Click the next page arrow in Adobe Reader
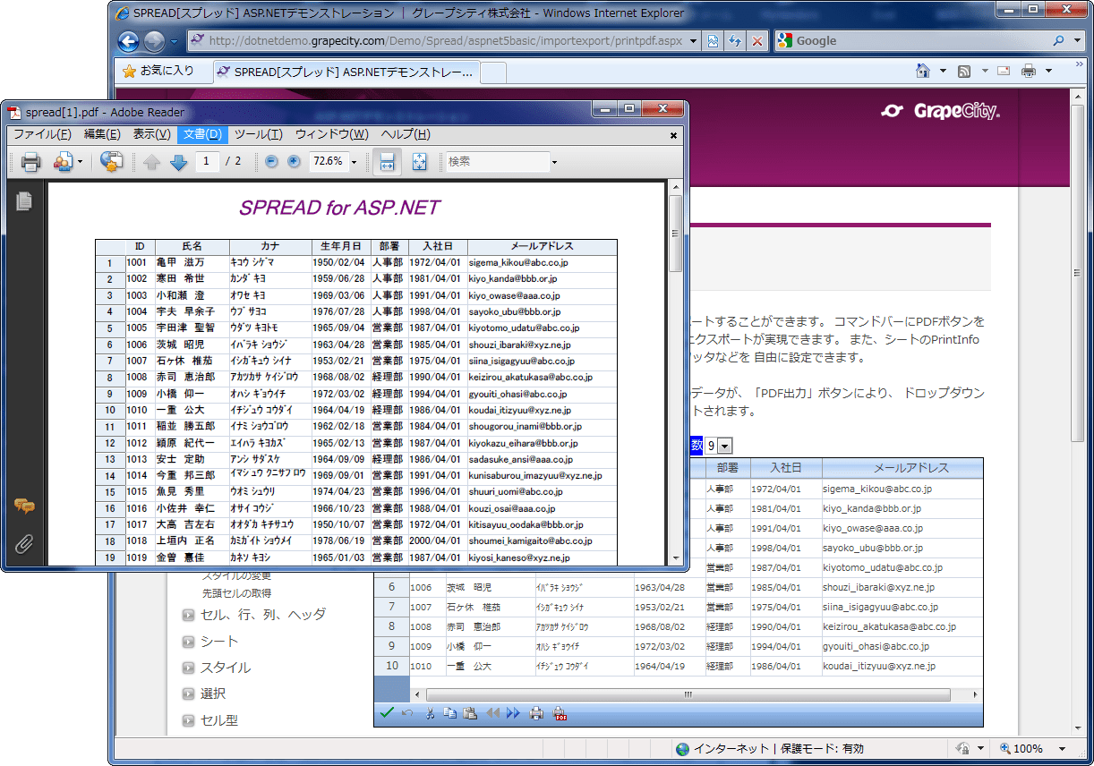This screenshot has width=1094, height=766. [178, 162]
